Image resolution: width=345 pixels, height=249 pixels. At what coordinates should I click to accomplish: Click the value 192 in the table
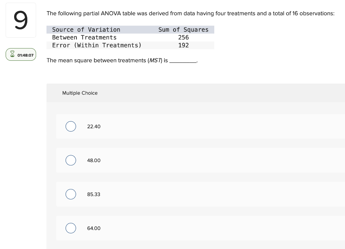184,45
